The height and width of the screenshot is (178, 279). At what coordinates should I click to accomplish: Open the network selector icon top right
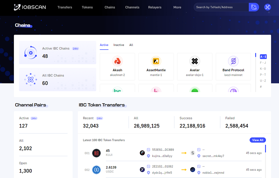[x=268, y=7]
